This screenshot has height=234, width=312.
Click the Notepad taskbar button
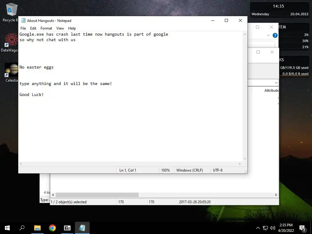[82, 228]
